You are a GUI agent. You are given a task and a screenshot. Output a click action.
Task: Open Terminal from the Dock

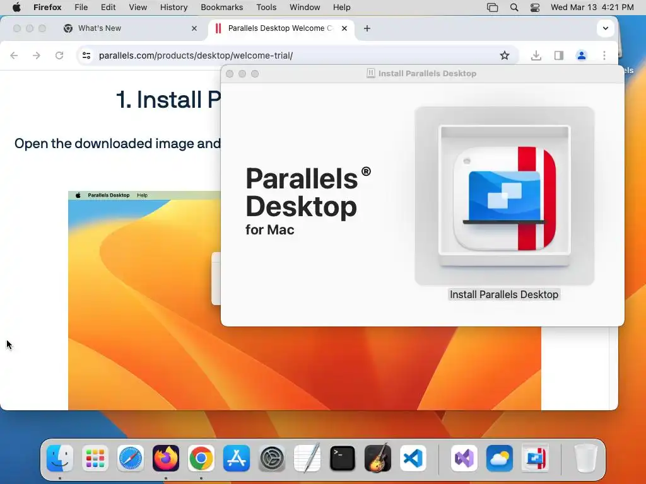(343, 458)
